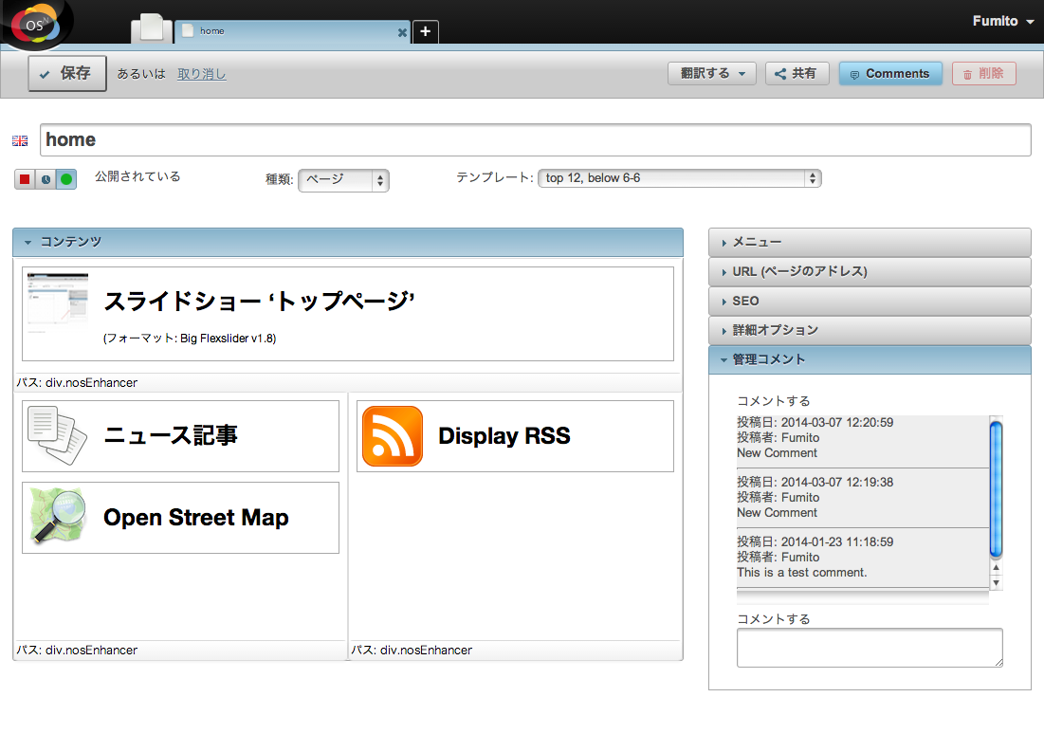The image size is (1044, 752).
Task: Click the comments scrollbar up arrow
Action: [x=996, y=567]
